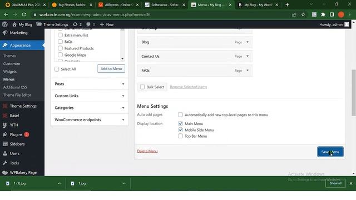The width and height of the screenshot is (356, 200).
Task: Open options for 1.jpg download
Action: click(x=124, y=183)
